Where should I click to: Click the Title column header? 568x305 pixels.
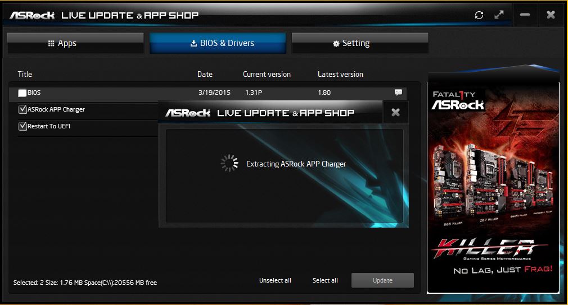click(25, 74)
